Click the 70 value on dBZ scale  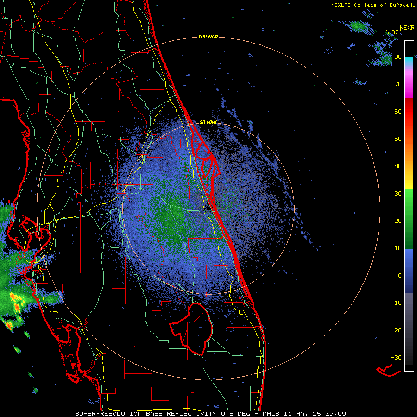pos(398,84)
